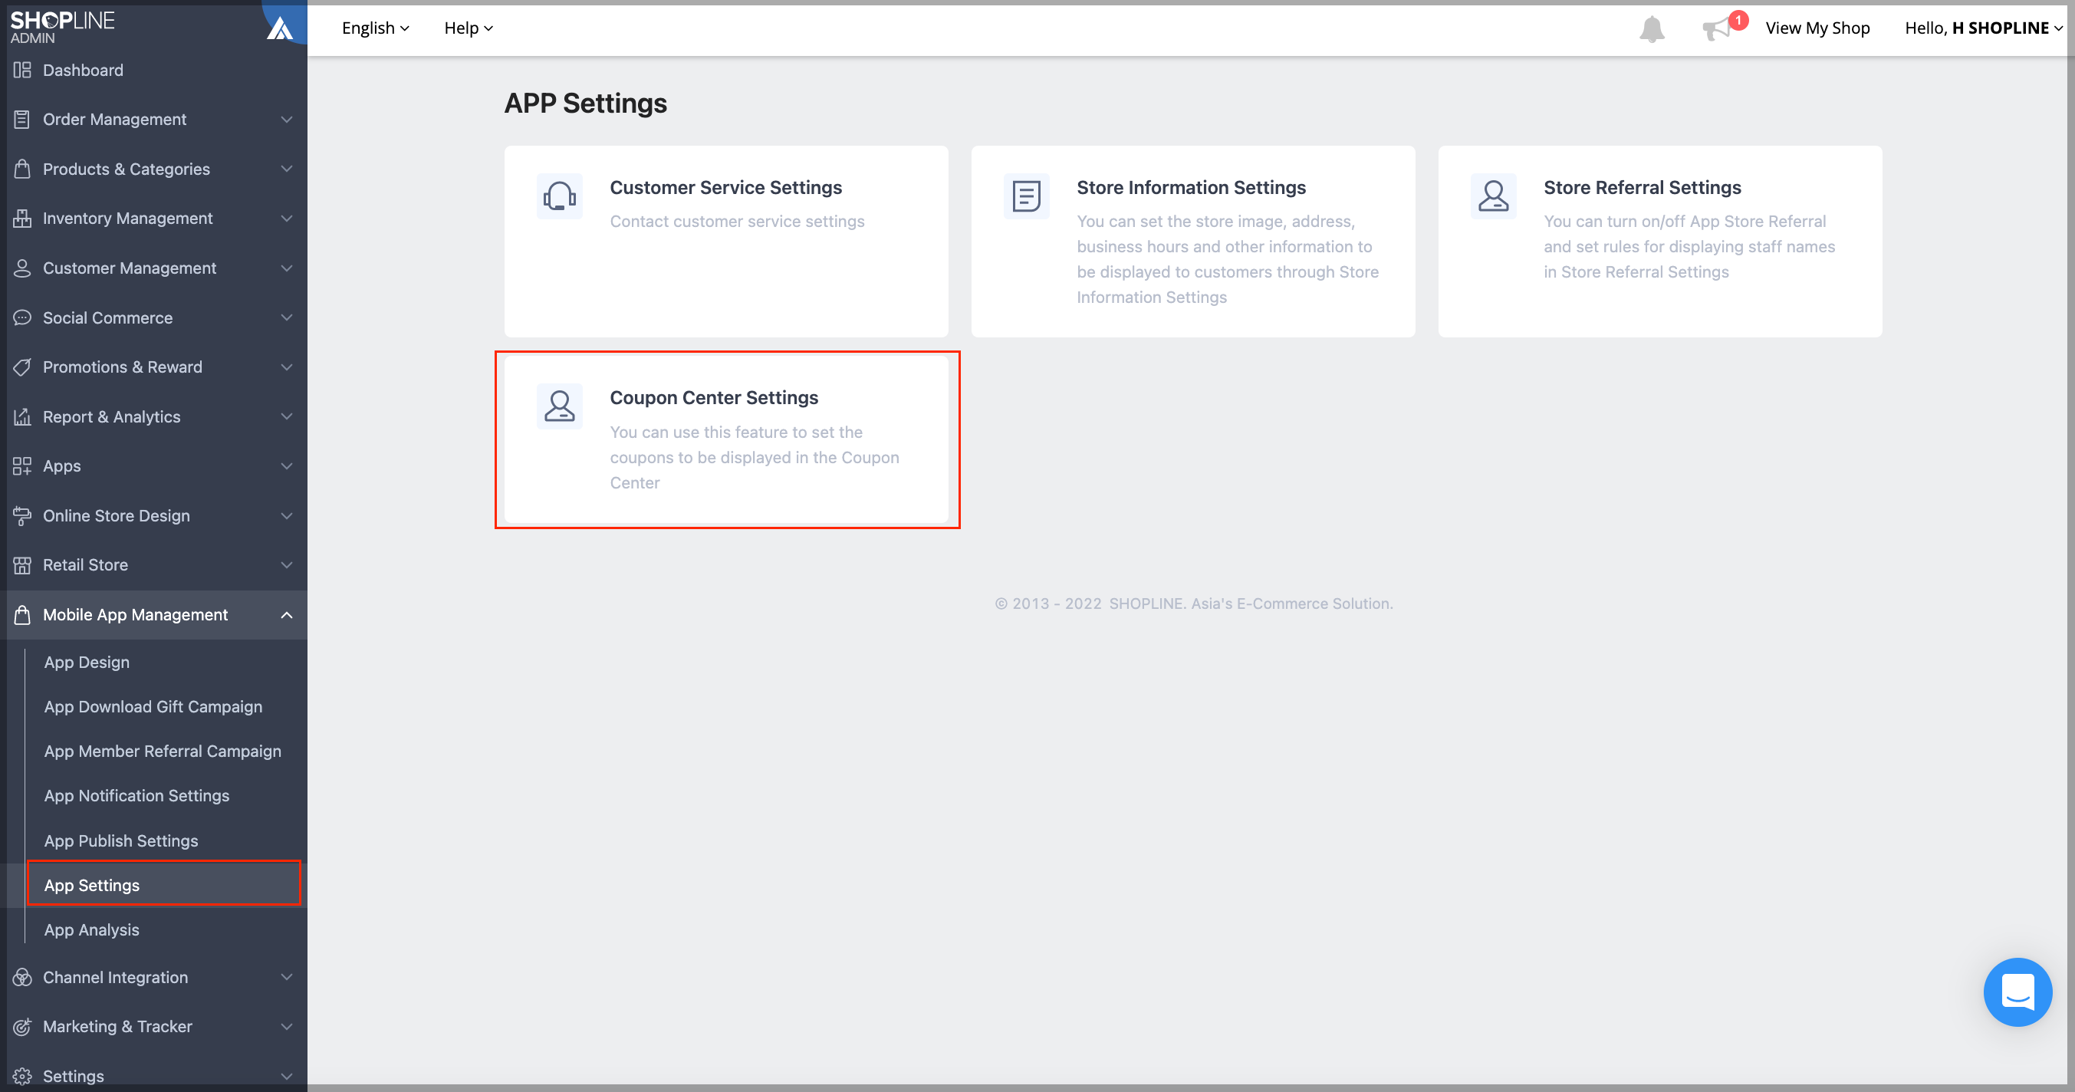Click the Customer Service Settings headset icon

(x=559, y=196)
